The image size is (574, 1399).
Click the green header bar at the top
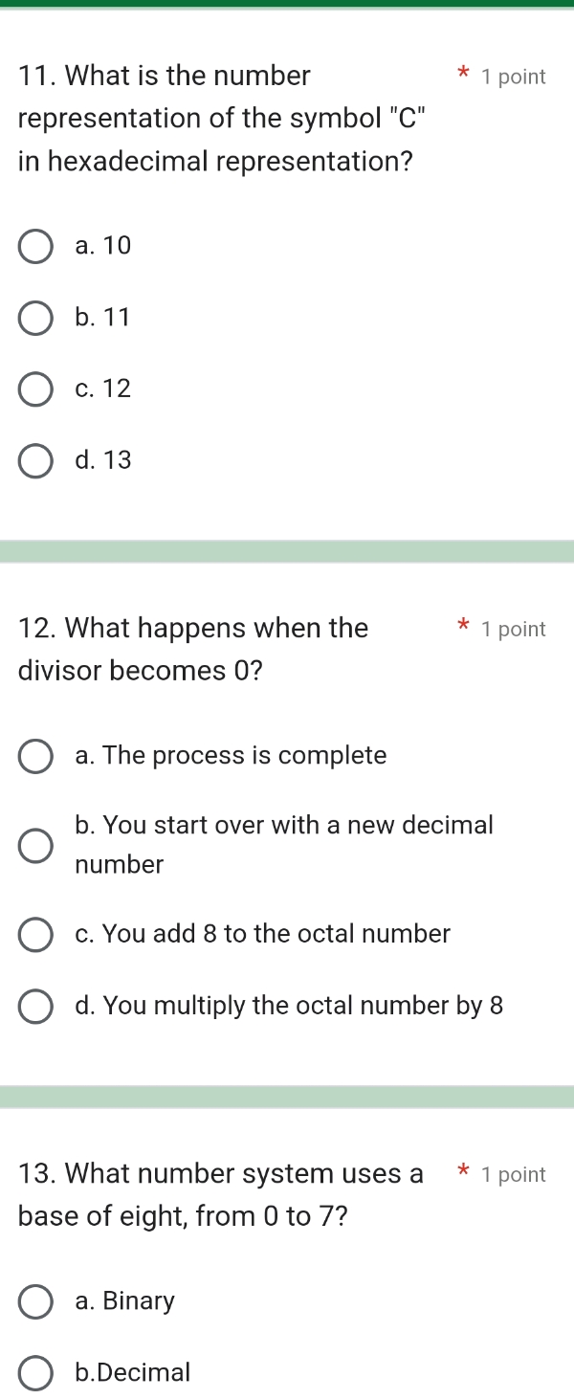287,6
